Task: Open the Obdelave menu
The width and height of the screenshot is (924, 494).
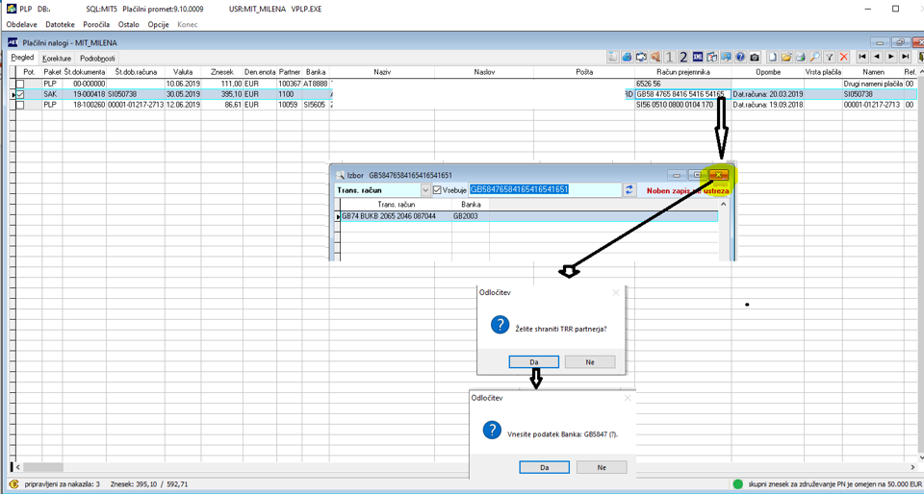Action: pos(22,25)
